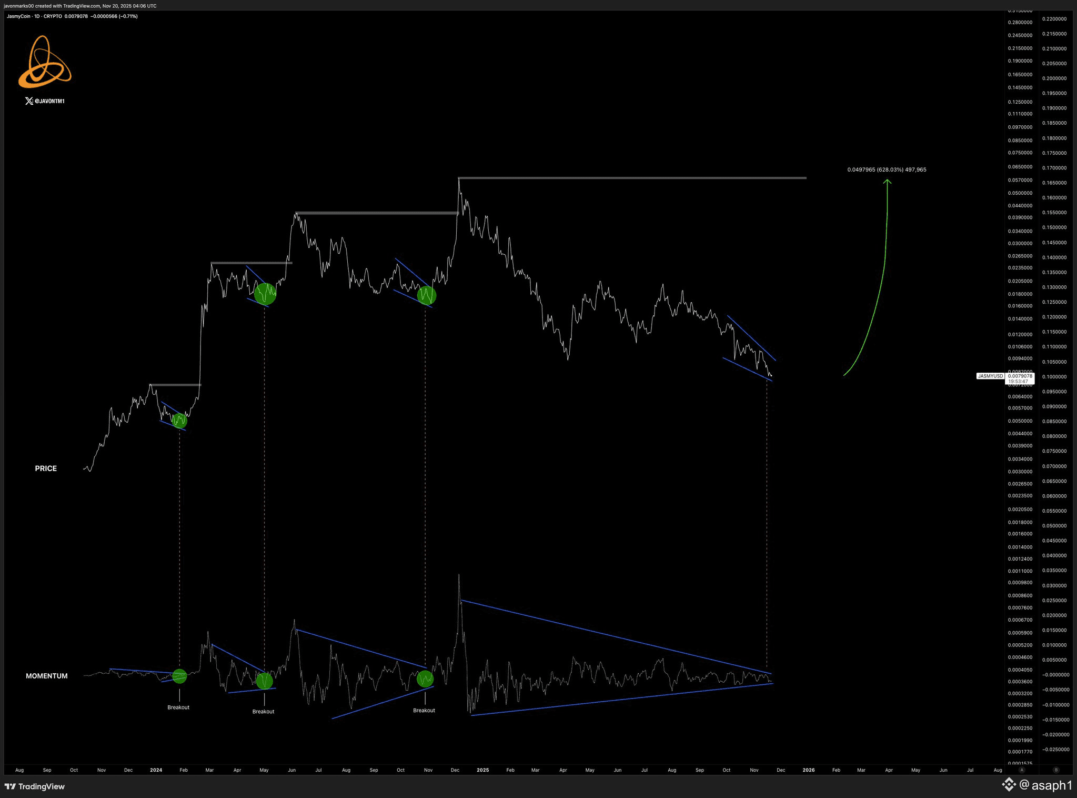The height and width of the screenshot is (798, 1077).
Task: Click the green circle on May 2024 momentum
Action: point(265,681)
